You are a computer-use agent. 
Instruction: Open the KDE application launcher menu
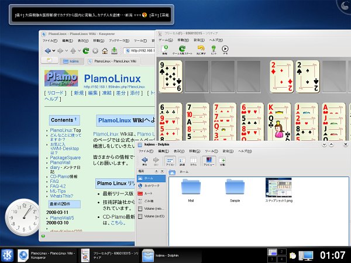click(x=8, y=255)
